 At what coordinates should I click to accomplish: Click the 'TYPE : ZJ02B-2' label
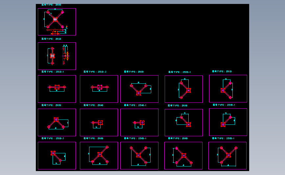click(x=95, y=72)
